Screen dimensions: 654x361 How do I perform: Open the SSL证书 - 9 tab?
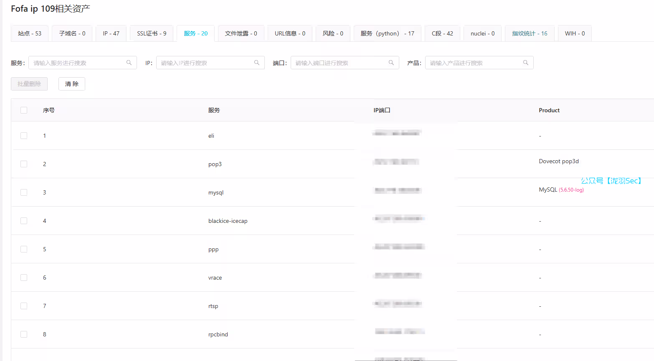[x=152, y=33]
